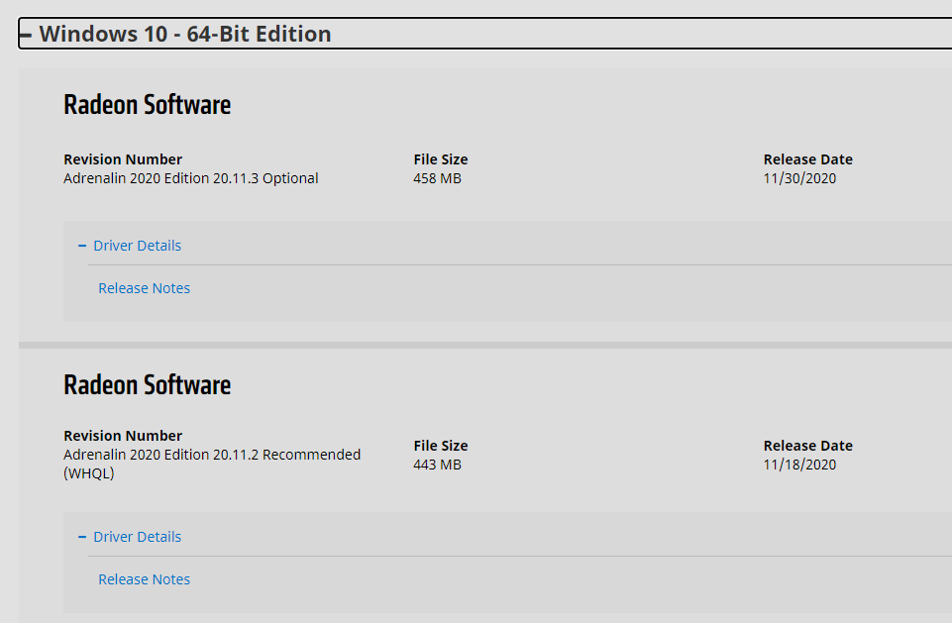Click the Release Date label above 11/18/2020
This screenshot has width=952, height=623.
pos(808,445)
